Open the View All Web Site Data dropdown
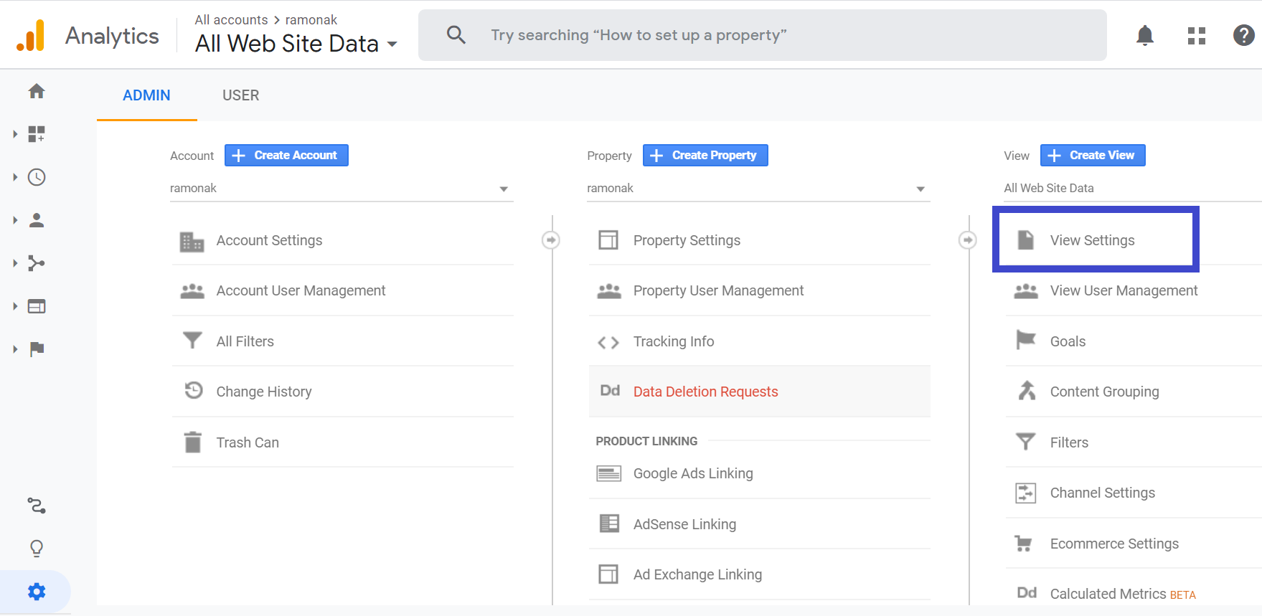Viewport: 1262px width, 616px height. tap(1132, 189)
